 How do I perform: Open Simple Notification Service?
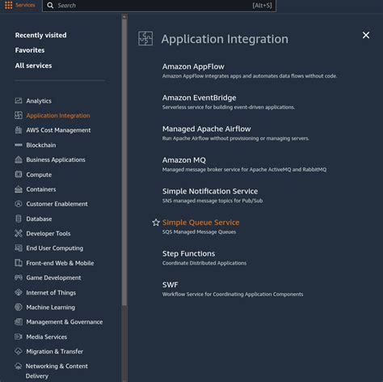tap(210, 191)
